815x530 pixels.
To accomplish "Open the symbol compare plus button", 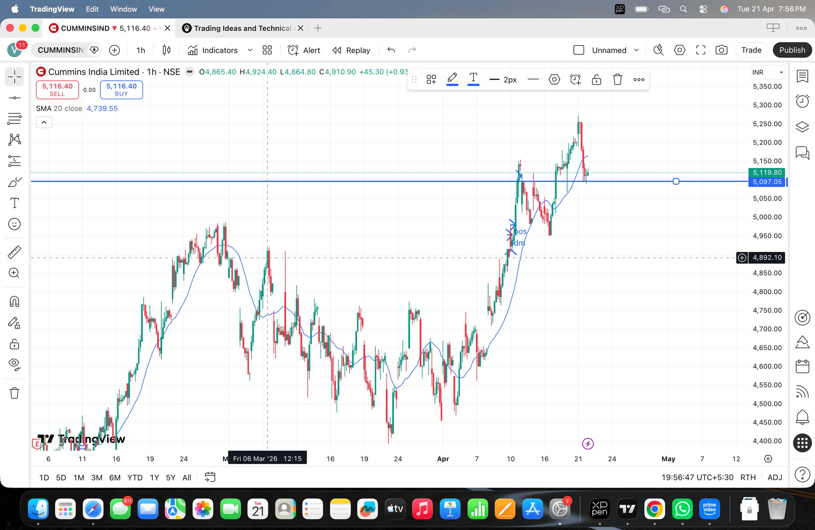I will (x=115, y=50).
